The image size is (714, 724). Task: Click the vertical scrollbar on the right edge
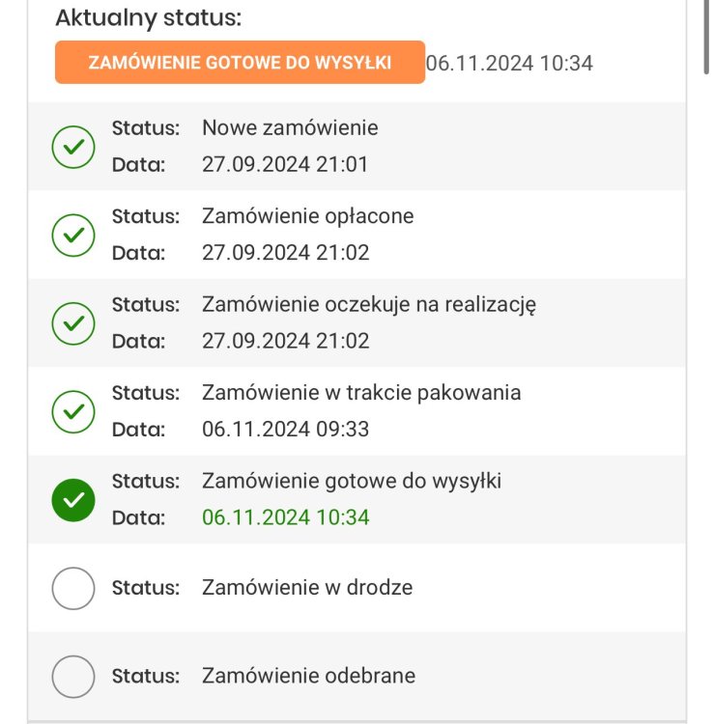708,39
